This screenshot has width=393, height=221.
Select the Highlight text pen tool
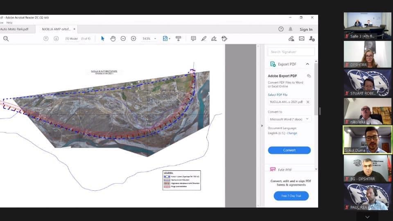[x=204, y=38]
